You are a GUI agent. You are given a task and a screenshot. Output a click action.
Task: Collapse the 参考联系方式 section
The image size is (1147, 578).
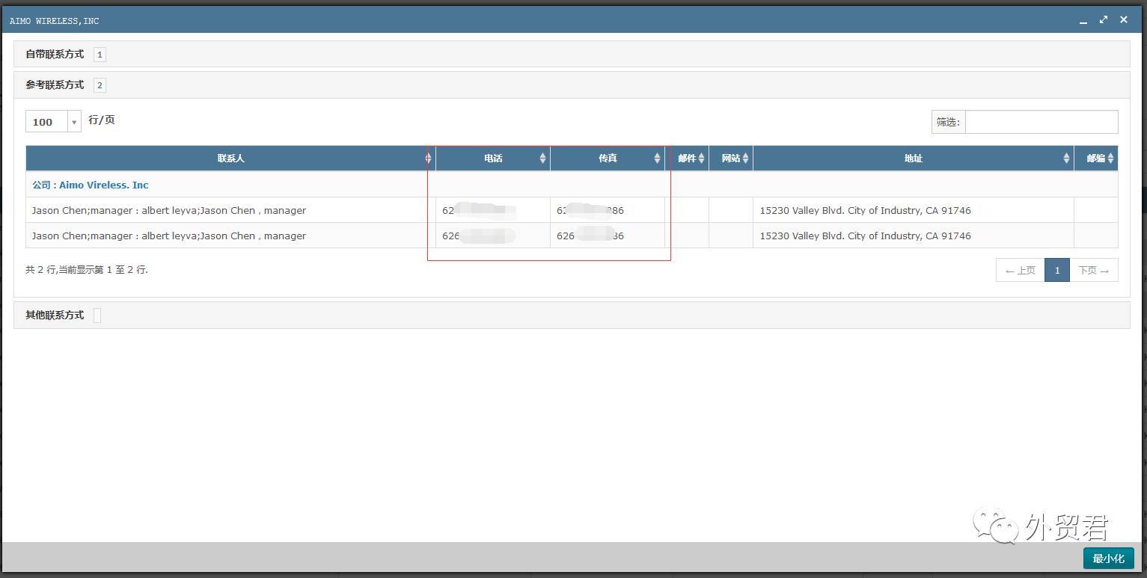(572, 84)
